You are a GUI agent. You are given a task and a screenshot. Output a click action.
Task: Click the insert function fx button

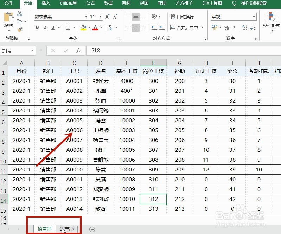click(x=78, y=51)
